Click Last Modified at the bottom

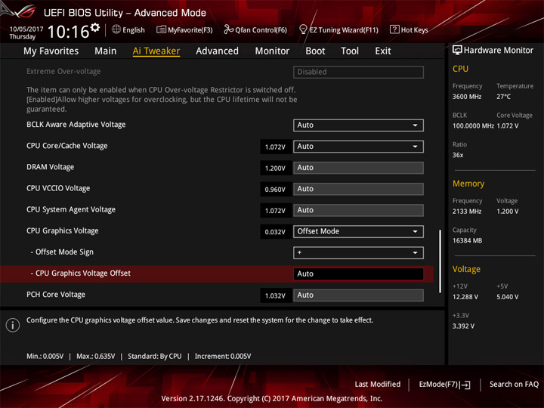378,384
